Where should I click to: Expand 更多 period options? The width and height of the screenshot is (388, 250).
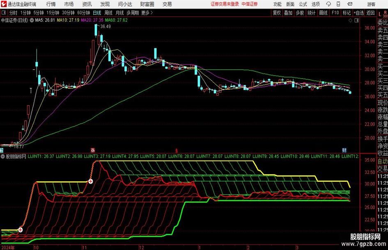pyautogui.click(x=147, y=13)
